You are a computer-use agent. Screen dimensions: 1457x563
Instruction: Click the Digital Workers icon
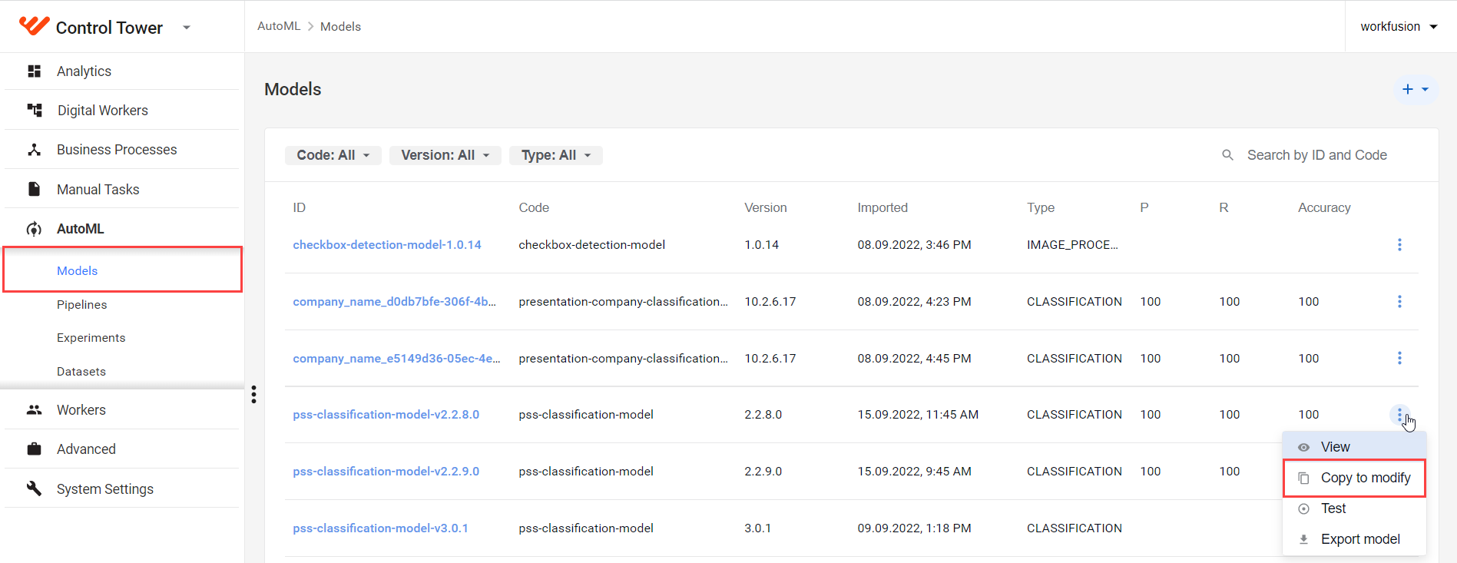35,111
